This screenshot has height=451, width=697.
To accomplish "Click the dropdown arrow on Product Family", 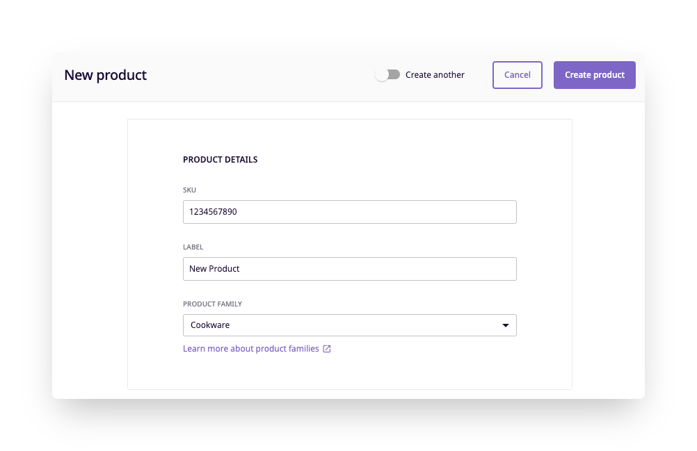I will [x=505, y=325].
